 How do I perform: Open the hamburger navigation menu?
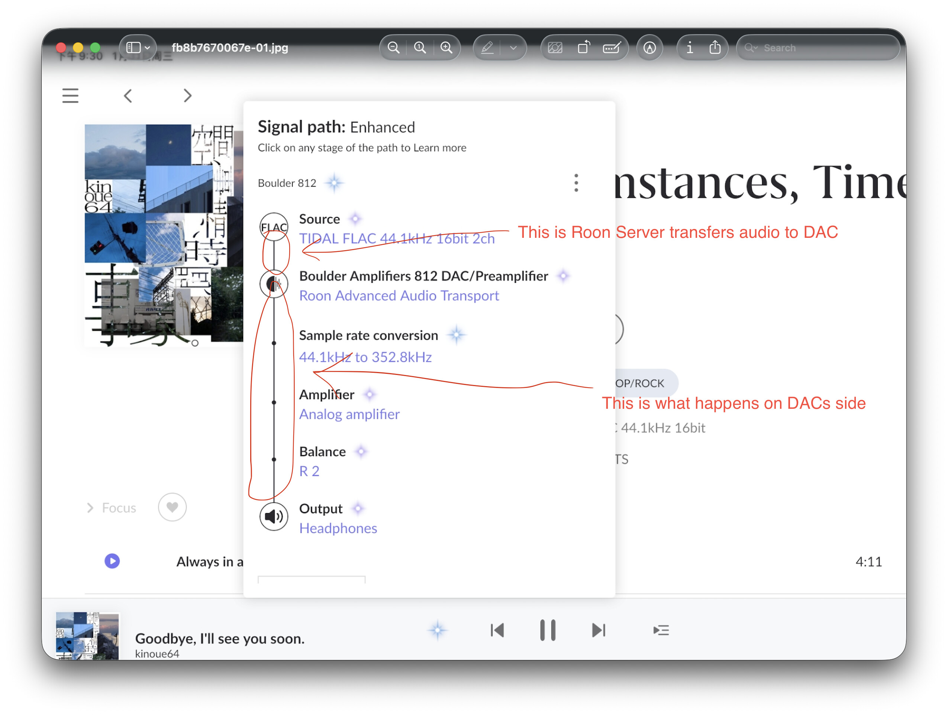point(70,96)
